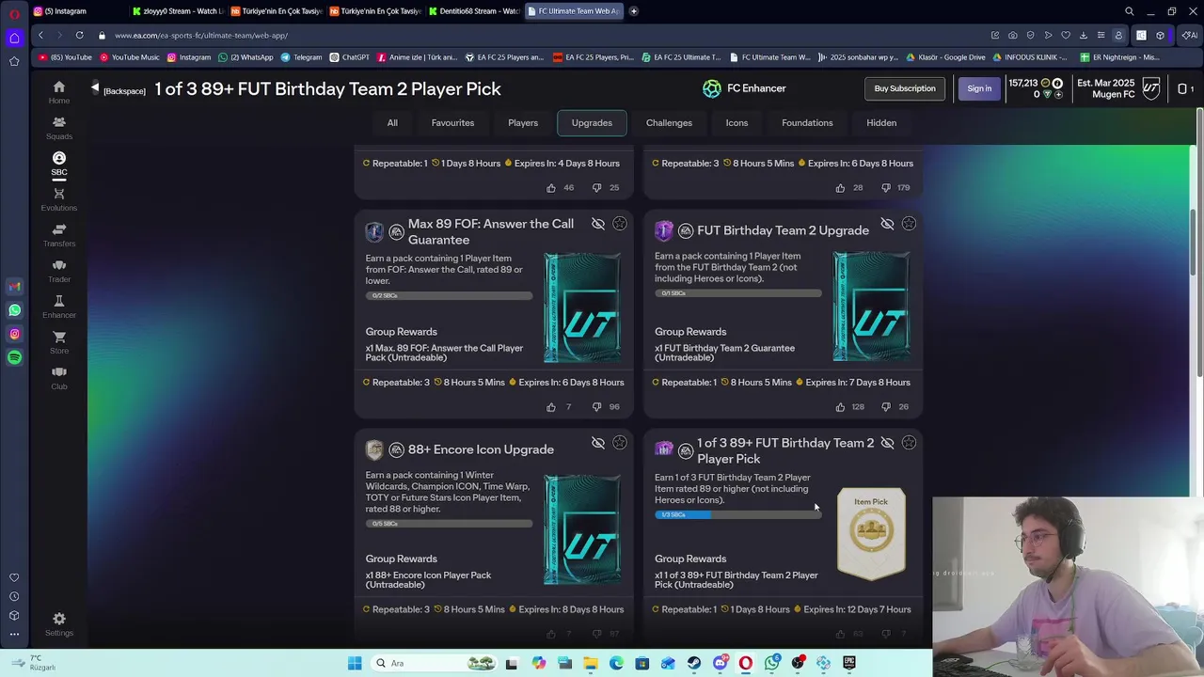
Task: Open the Trader sidebar item
Action: coord(58,271)
